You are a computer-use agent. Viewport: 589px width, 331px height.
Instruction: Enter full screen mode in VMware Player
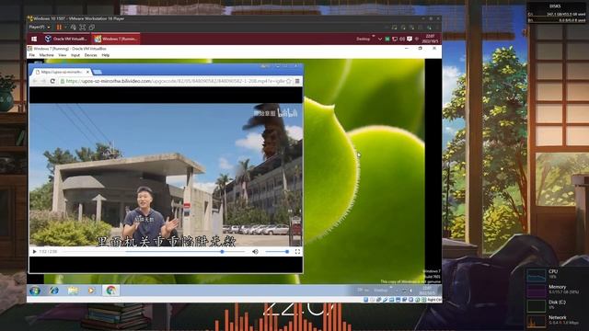tap(83, 27)
